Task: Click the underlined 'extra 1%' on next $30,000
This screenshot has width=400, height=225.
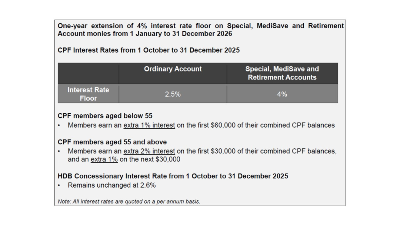Action: (104, 159)
